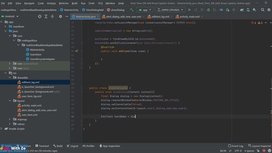
Task: Click the 4 spaces indent setting
Action: pyautogui.click(x=249, y=151)
